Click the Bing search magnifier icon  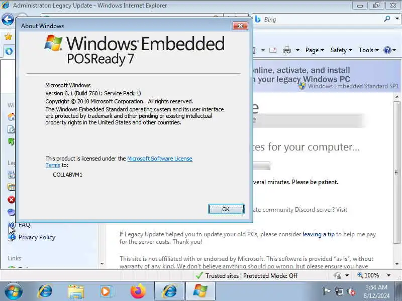coord(387,19)
